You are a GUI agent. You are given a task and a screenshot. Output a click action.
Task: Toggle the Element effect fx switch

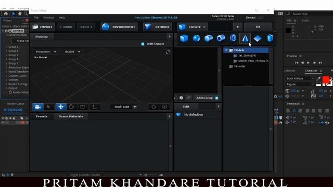6,31
